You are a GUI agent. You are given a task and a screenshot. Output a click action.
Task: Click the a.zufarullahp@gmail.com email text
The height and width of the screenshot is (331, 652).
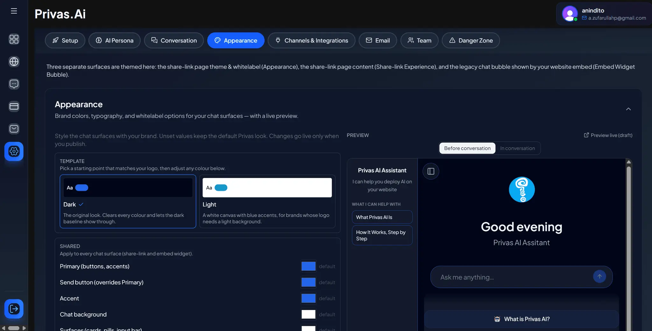[617, 18]
